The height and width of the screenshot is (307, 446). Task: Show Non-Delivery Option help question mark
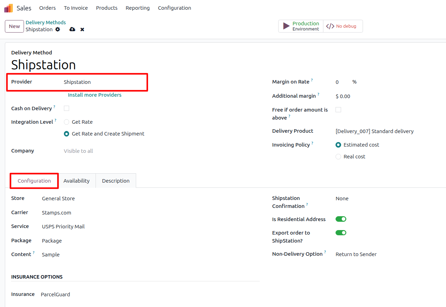(x=325, y=252)
